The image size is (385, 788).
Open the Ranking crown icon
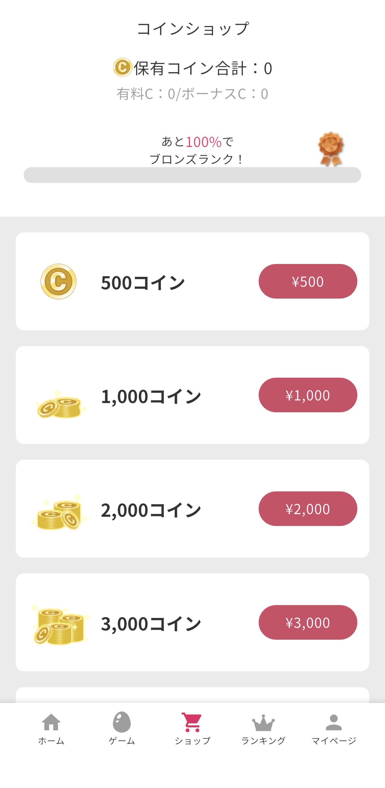point(263,722)
